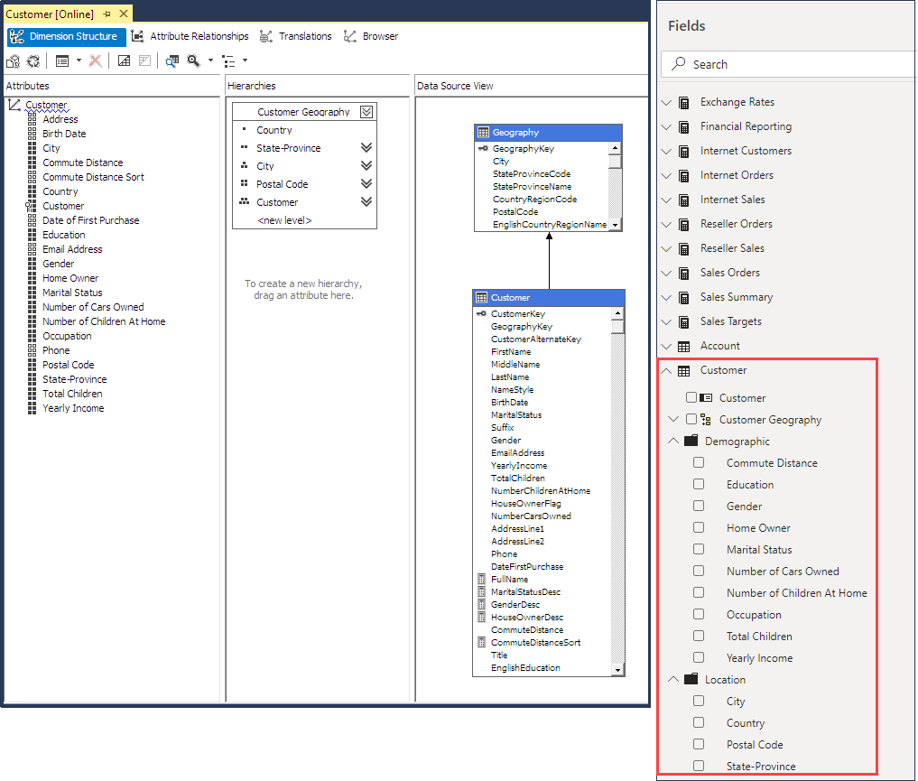Check the Commute Distance checkbox

point(699,462)
